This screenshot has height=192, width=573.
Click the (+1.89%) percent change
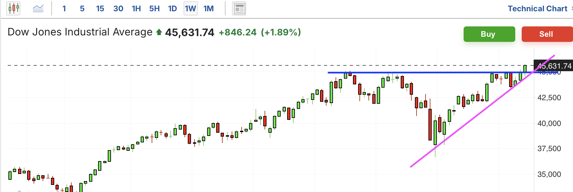[x=281, y=32]
